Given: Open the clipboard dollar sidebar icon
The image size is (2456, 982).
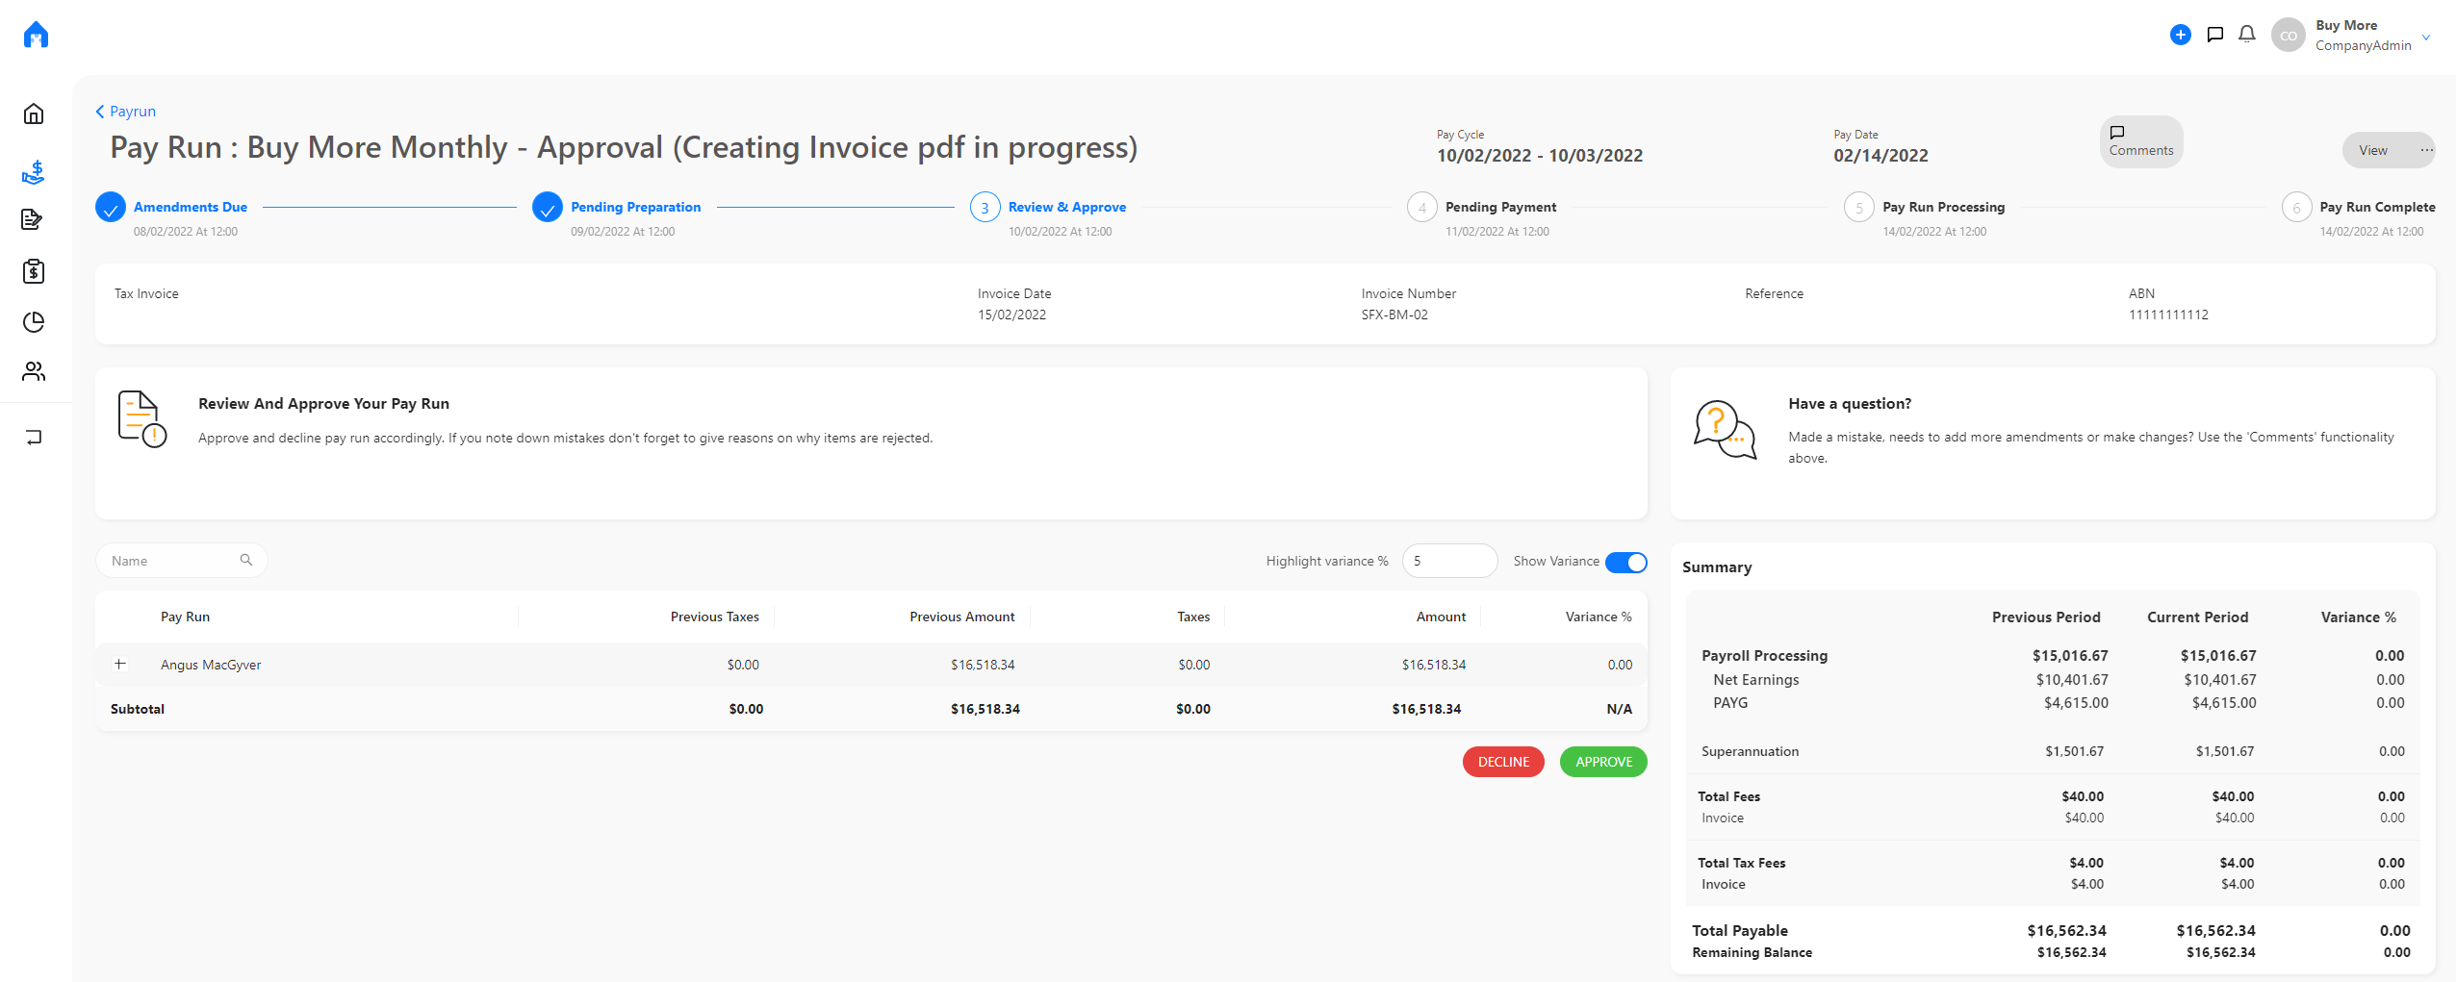Looking at the screenshot, I should [x=34, y=271].
